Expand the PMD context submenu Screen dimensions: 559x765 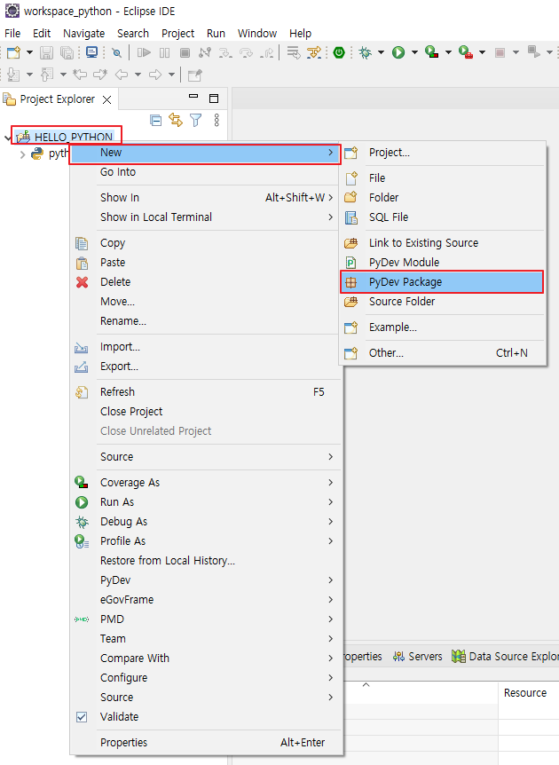[206, 619]
